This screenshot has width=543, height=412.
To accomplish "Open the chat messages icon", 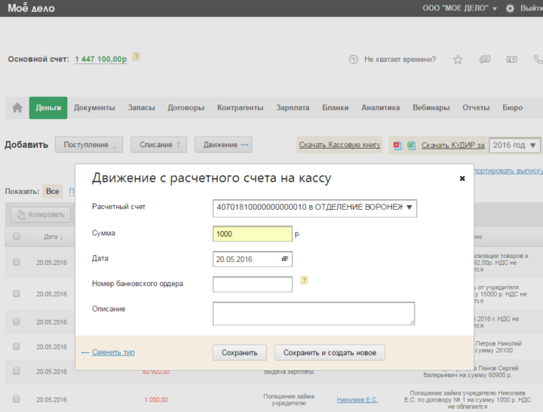I will [x=485, y=60].
